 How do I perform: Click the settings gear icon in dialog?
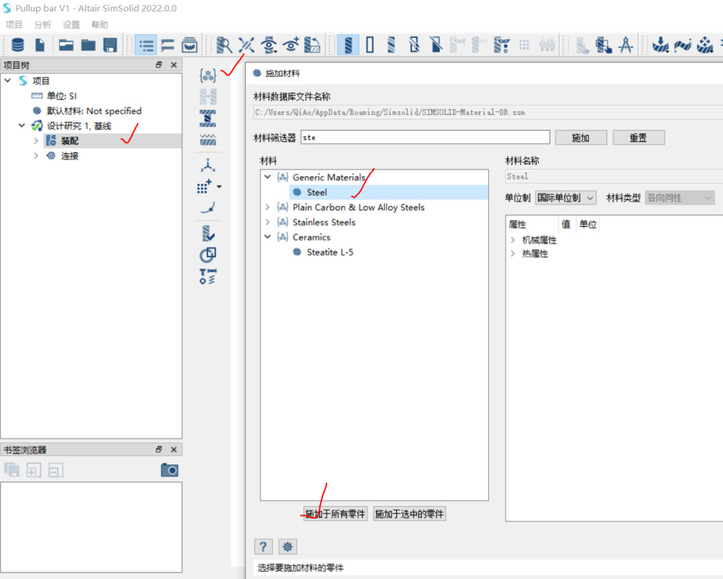pyautogui.click(x=288, y=547)
